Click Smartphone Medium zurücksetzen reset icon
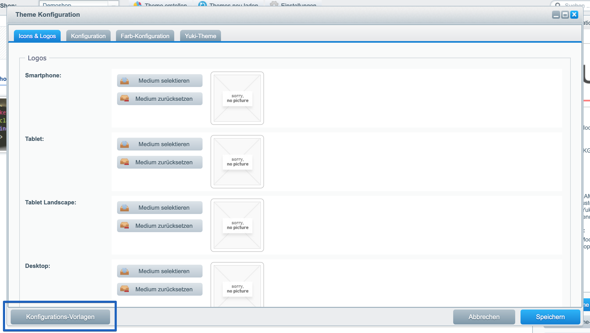The image size is (590, 333). (125, 99)
